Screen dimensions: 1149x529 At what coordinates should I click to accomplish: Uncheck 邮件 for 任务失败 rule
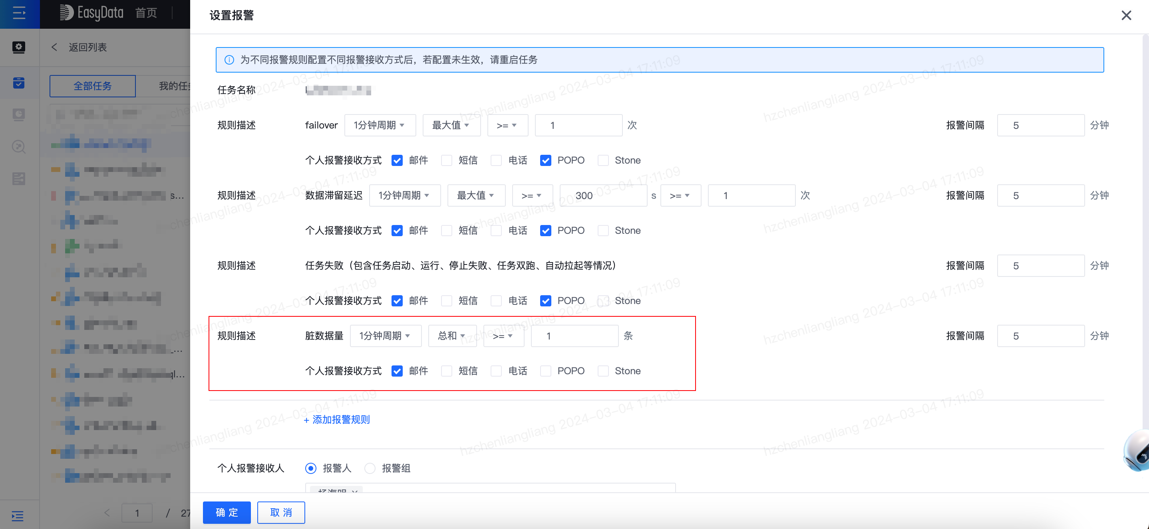pyautogui.click(x=397, y=302)
